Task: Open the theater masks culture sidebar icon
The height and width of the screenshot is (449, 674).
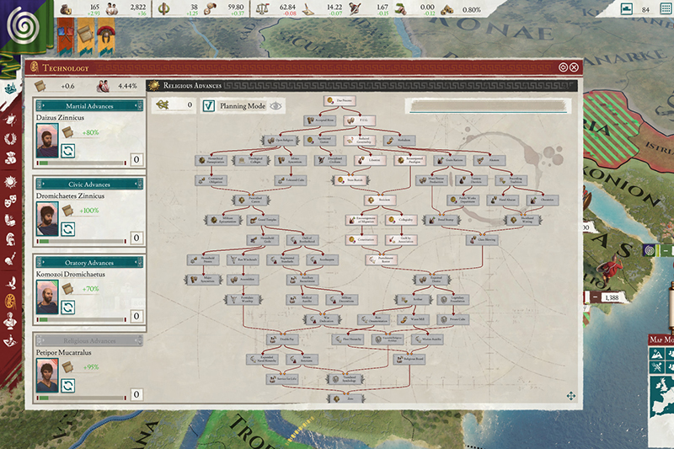Action: (10, 201)
